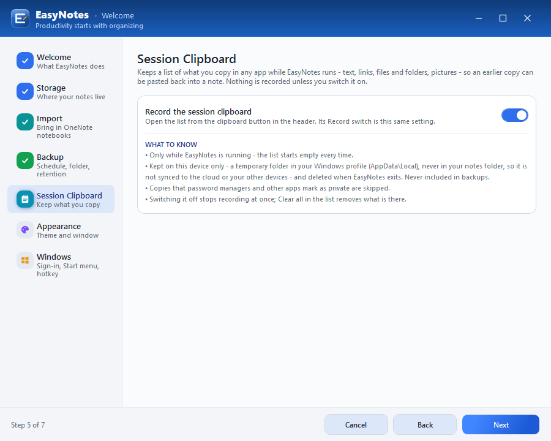
Task: Click the Welcome step checkmark icon
Action: click(25, 61)
